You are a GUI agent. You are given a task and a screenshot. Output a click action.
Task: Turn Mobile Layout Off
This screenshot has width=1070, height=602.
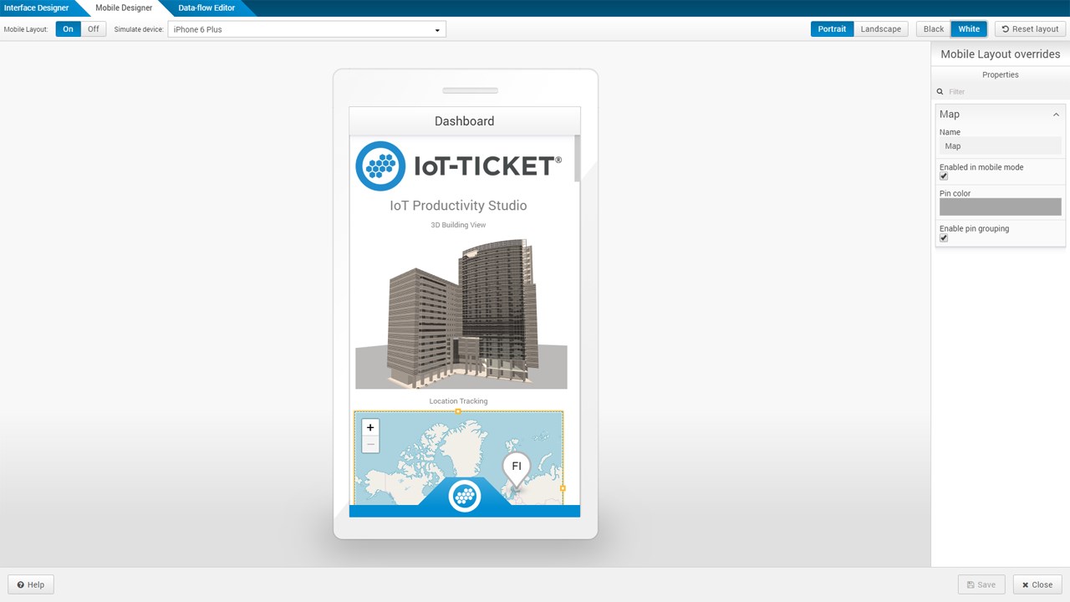(94, 29)
